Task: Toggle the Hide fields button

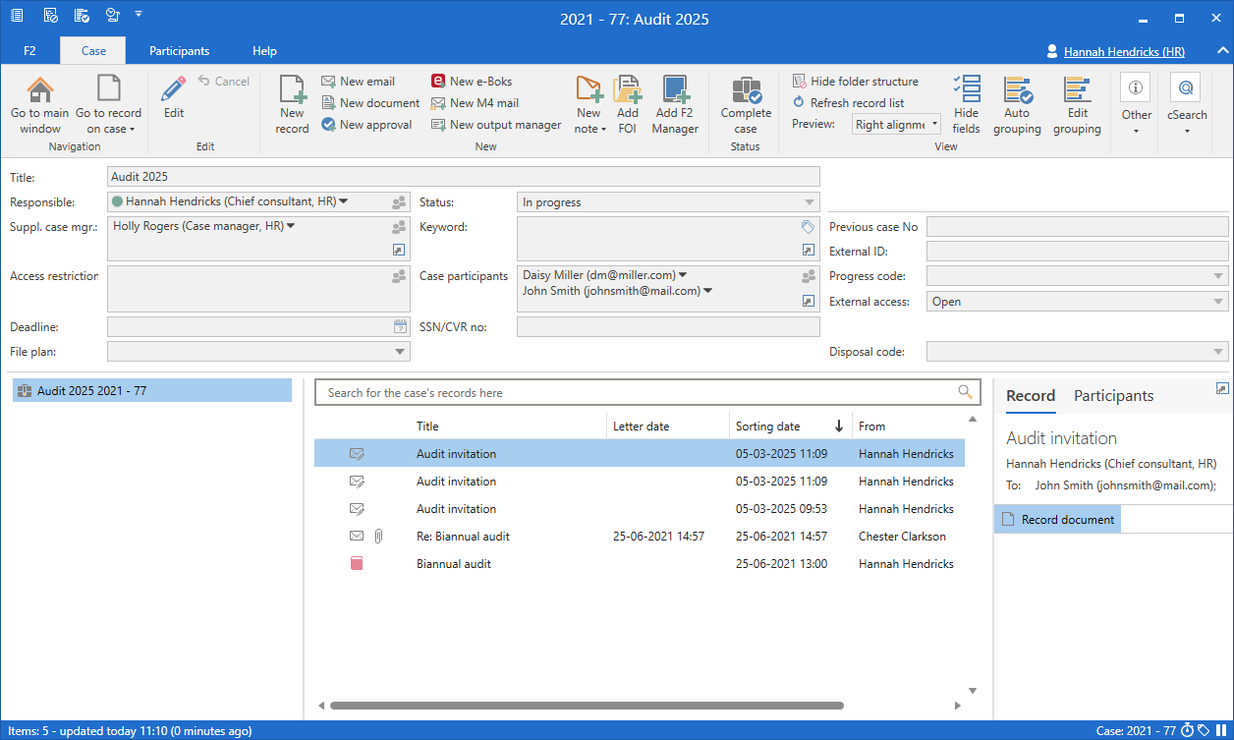Action: click(x=966, y=91)
